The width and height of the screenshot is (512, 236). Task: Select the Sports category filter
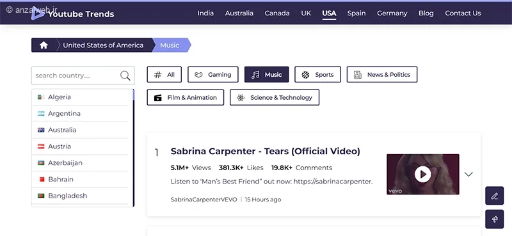[x=317, y=75]
